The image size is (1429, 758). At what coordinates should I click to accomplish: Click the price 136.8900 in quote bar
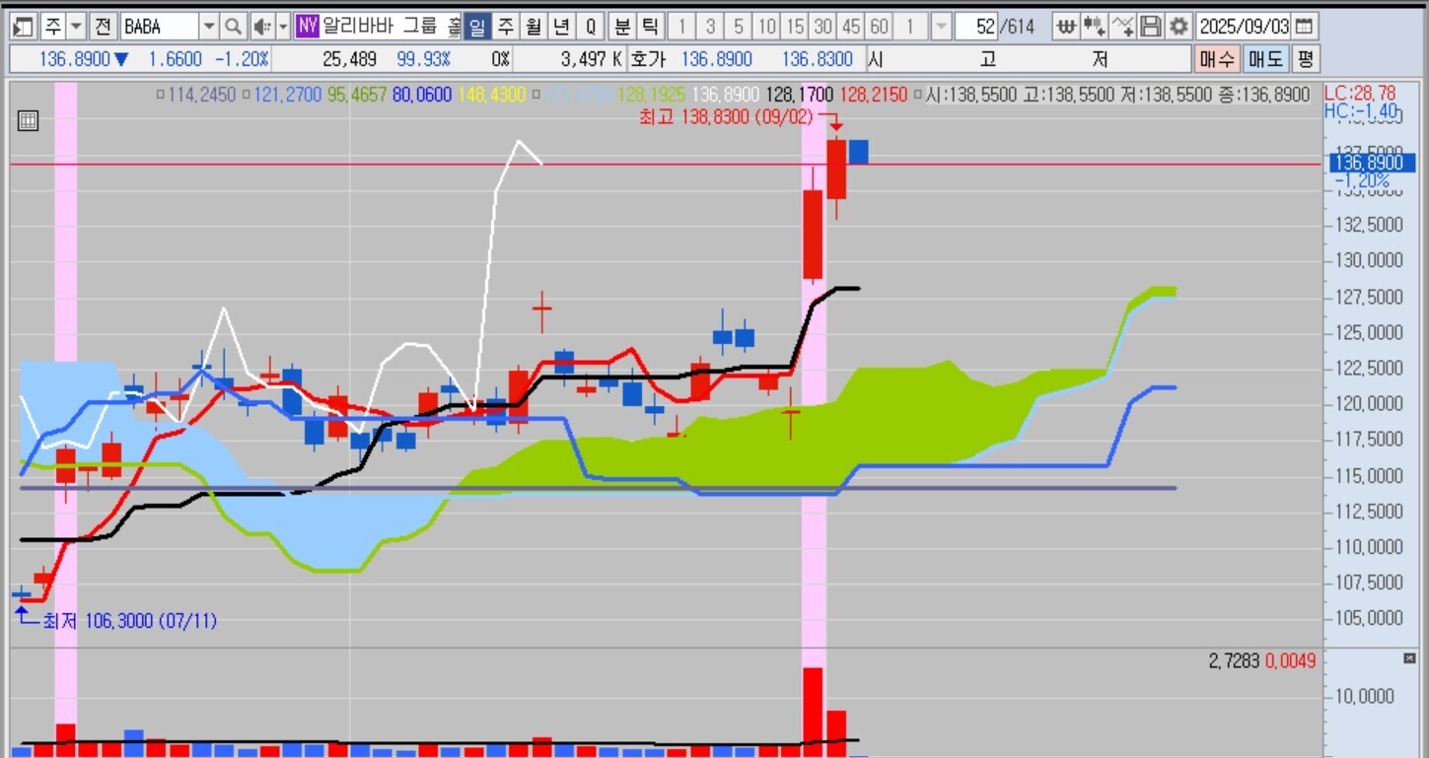75,59
